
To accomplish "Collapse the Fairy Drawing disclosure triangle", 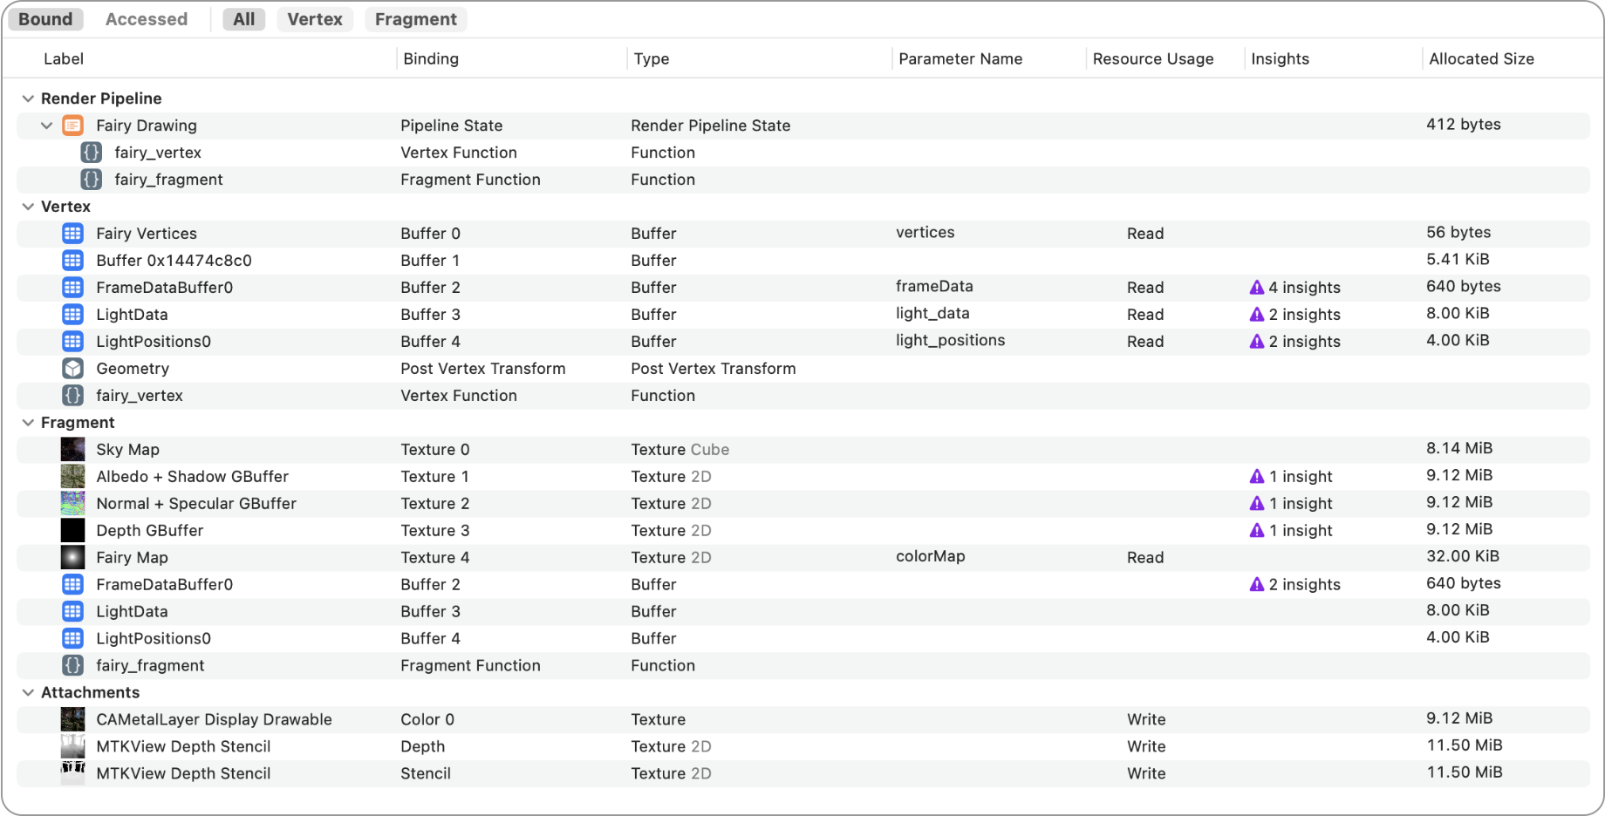I will click(48, 125).
